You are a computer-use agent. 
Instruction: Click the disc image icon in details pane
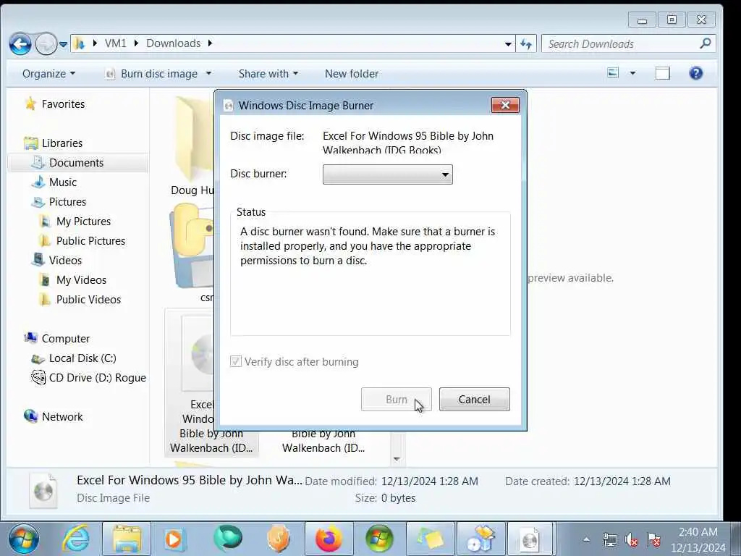(x=43, y=492)
